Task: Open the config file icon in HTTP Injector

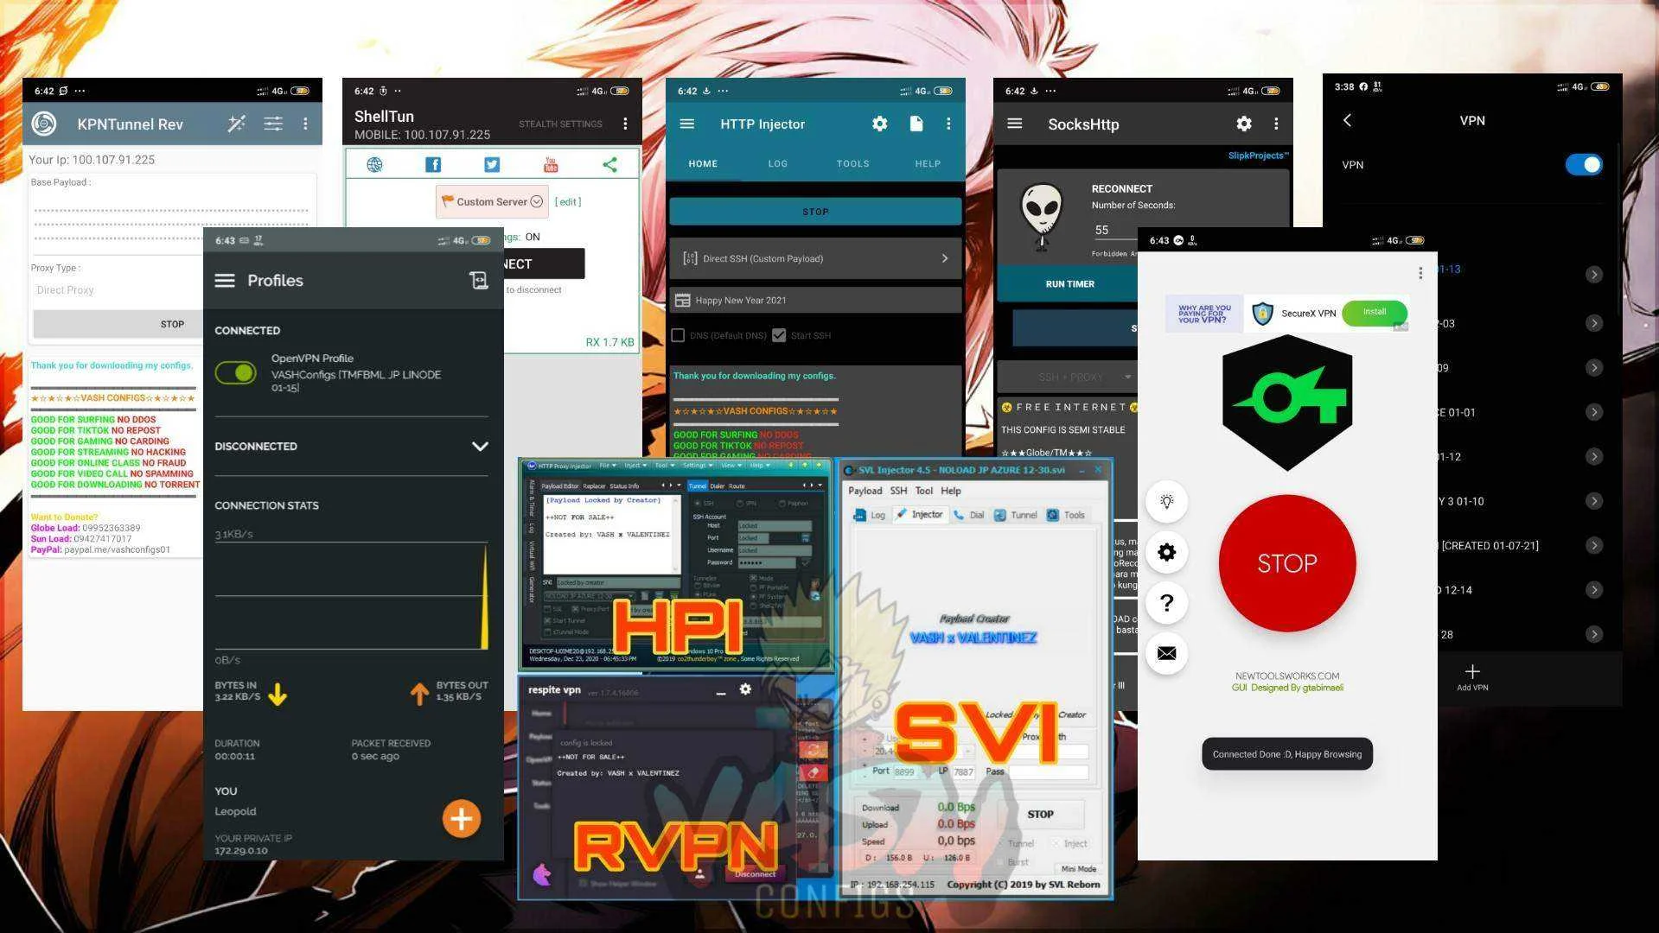Action: pyautogui.click(x=916, y=124)
